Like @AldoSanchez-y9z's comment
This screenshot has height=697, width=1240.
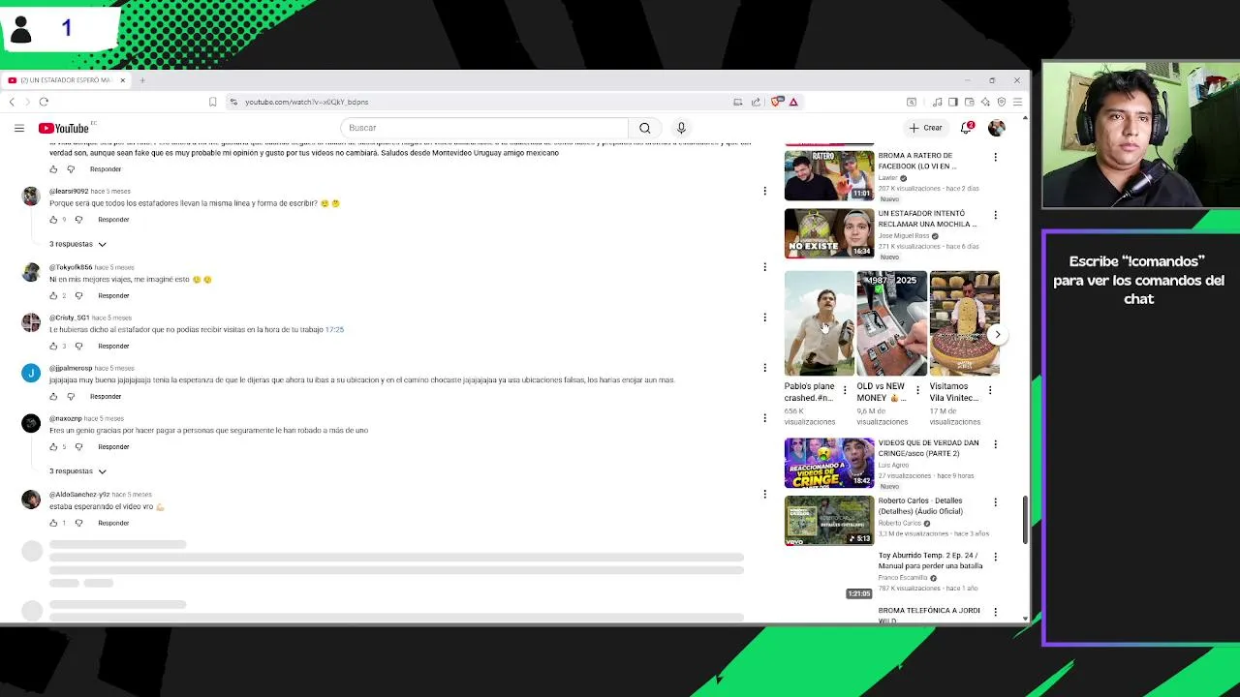pos(53,523)
